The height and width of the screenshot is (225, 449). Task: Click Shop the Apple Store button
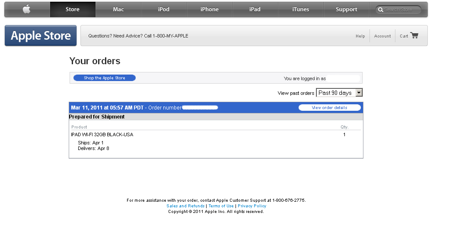pyautogui.click(x=105, y=78)
